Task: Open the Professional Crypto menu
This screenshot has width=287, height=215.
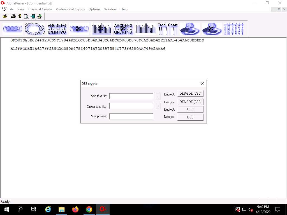Action: tap(70, 9)
